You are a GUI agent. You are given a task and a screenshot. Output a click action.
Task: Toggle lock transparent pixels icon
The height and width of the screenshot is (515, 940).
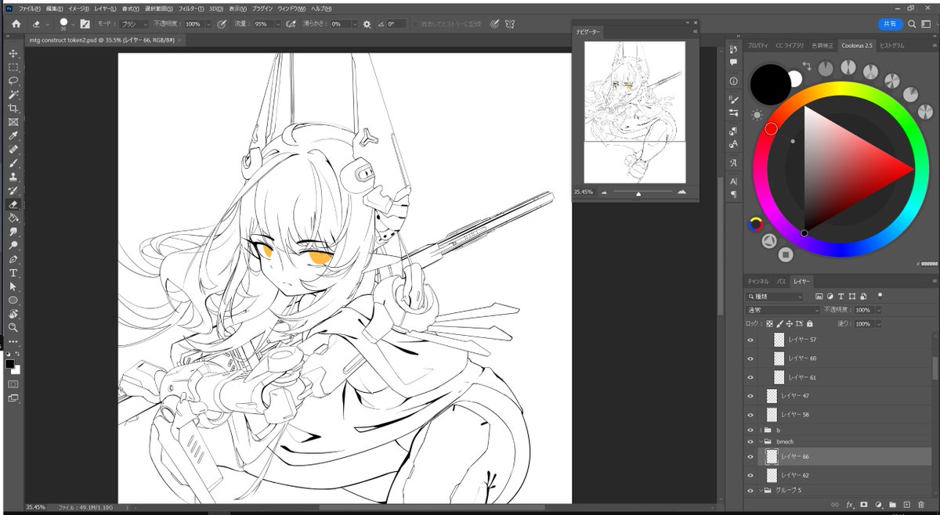click(769, 323)
